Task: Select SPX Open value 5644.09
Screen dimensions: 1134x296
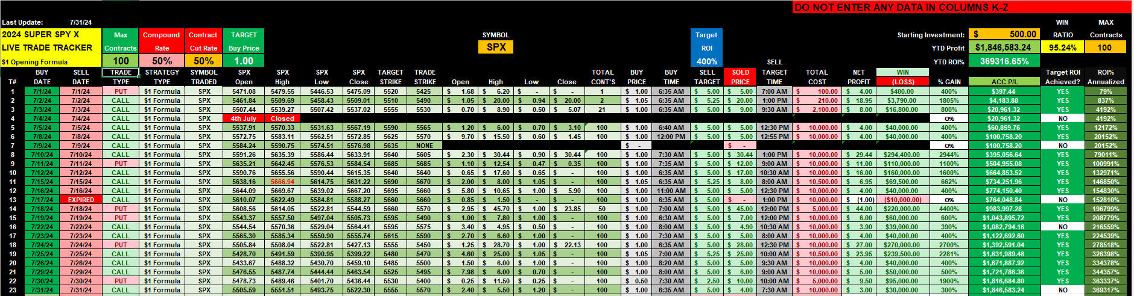Action: pos(244,191)
